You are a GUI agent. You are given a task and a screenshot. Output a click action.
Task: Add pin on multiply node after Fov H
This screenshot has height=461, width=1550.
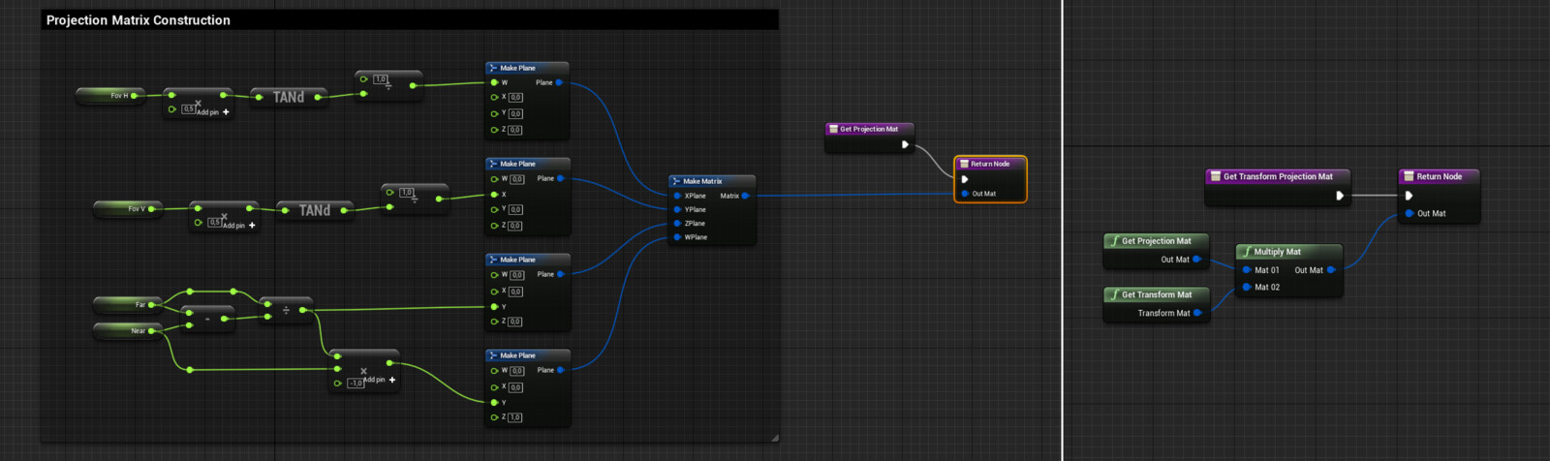click(x=213, y=112)
